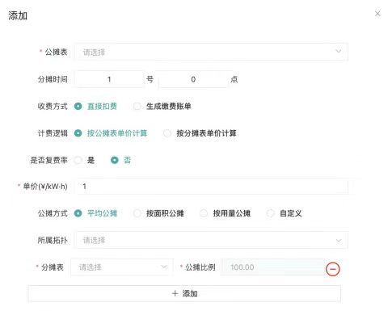
Task: Set 是否复费率 to 是
Action: [x=84, y=160]
